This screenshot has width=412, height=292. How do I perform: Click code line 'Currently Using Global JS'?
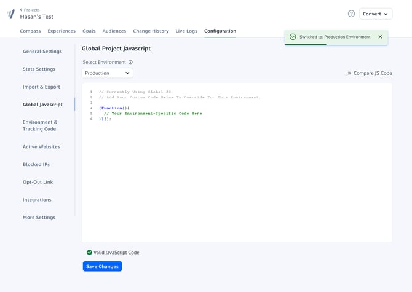click(135, 92)
